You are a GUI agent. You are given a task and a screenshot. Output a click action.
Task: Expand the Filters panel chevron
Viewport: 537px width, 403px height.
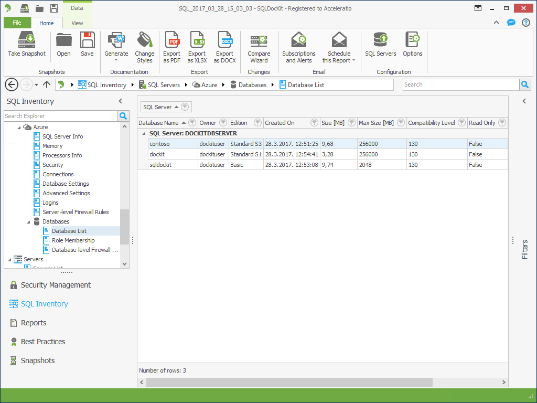(524, 101)
